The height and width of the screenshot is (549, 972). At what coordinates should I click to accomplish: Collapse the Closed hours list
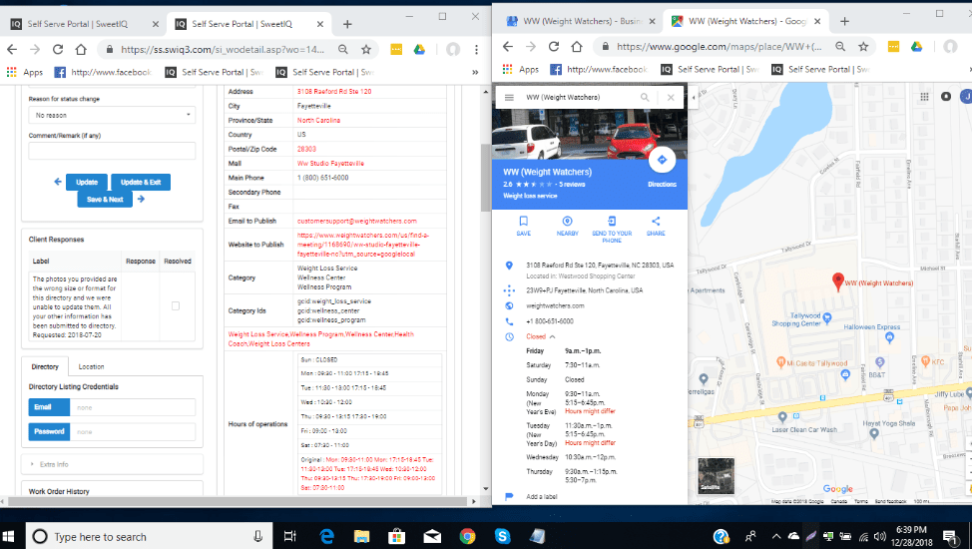click(551, 336)
